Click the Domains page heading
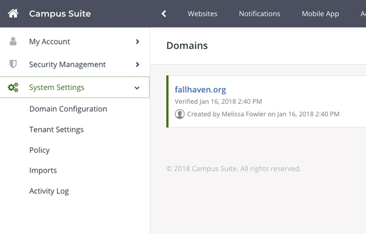Viewport: 366px width, 234px height. (187, 46)
